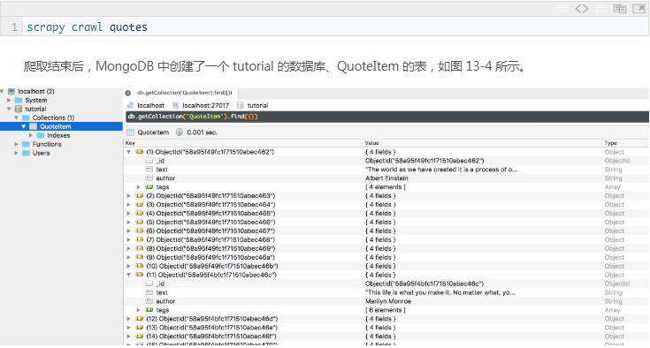Expand document (12) ObjectId row

(129, 319)
